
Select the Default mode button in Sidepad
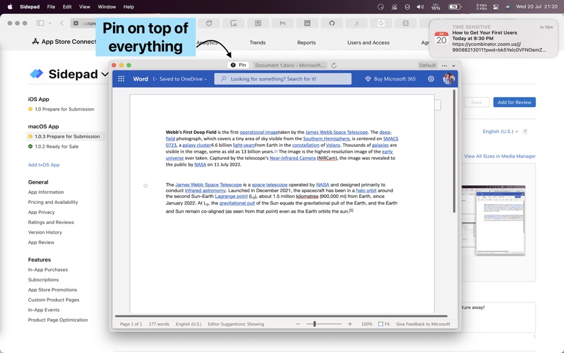click(427, 65)
